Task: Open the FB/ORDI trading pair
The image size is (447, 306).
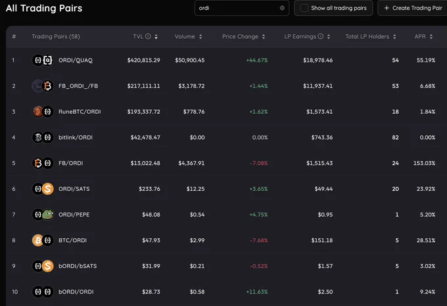Action: pyautogui.click(x=71, y=163)
